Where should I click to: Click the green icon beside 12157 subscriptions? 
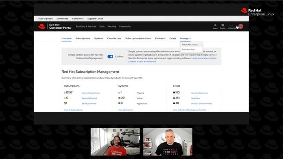65,92
